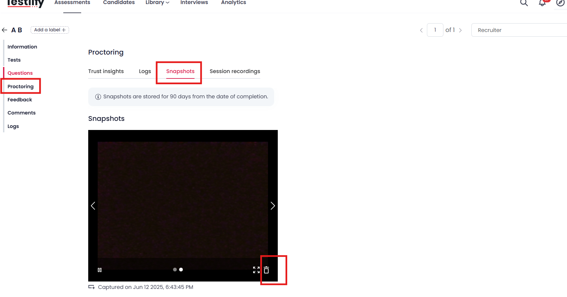Open Logs at bottom of sidebar
This screenshot has height=297, width=567.
tap(13, 126)
